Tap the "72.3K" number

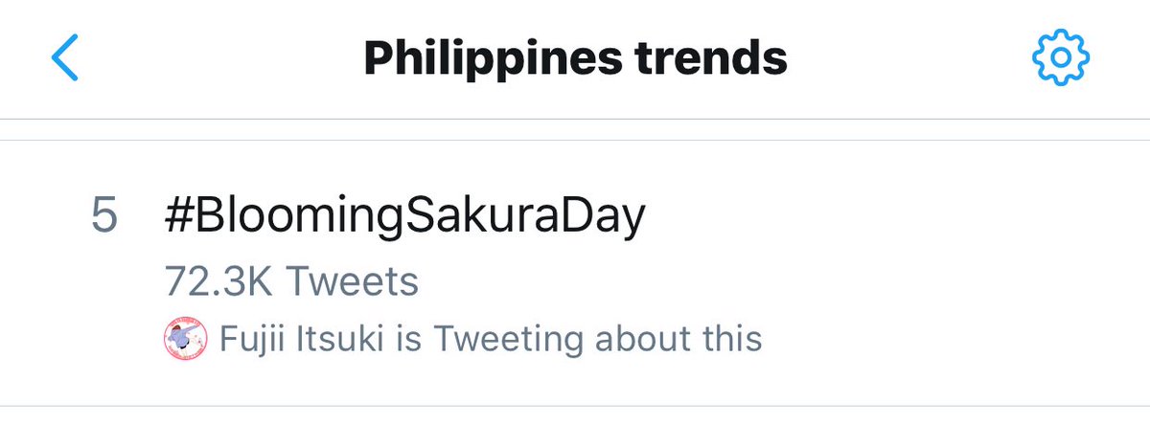219,282
